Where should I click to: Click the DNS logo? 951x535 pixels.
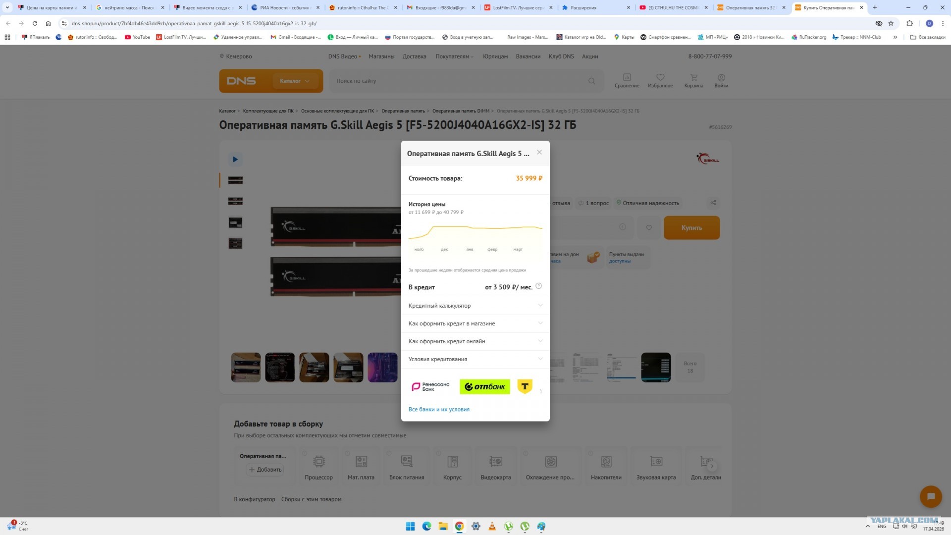pos(241,81)
